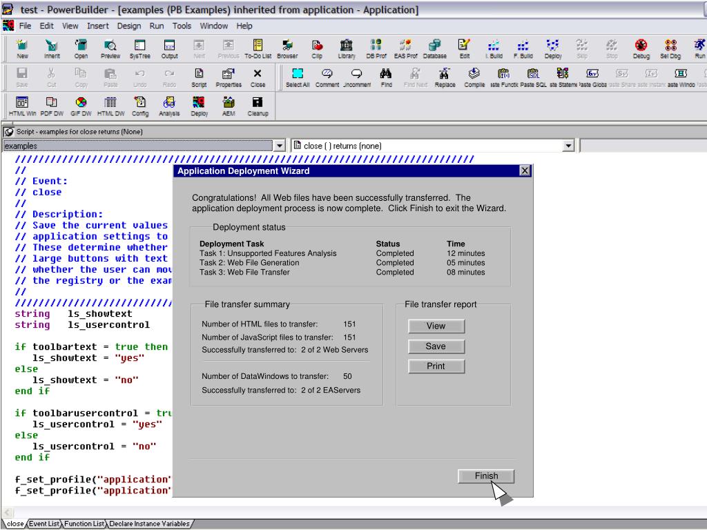The width and height of the screenshot is (707, 530).
Task: Switch to Declare Instance Variables tab
Action: click(150, 524)
